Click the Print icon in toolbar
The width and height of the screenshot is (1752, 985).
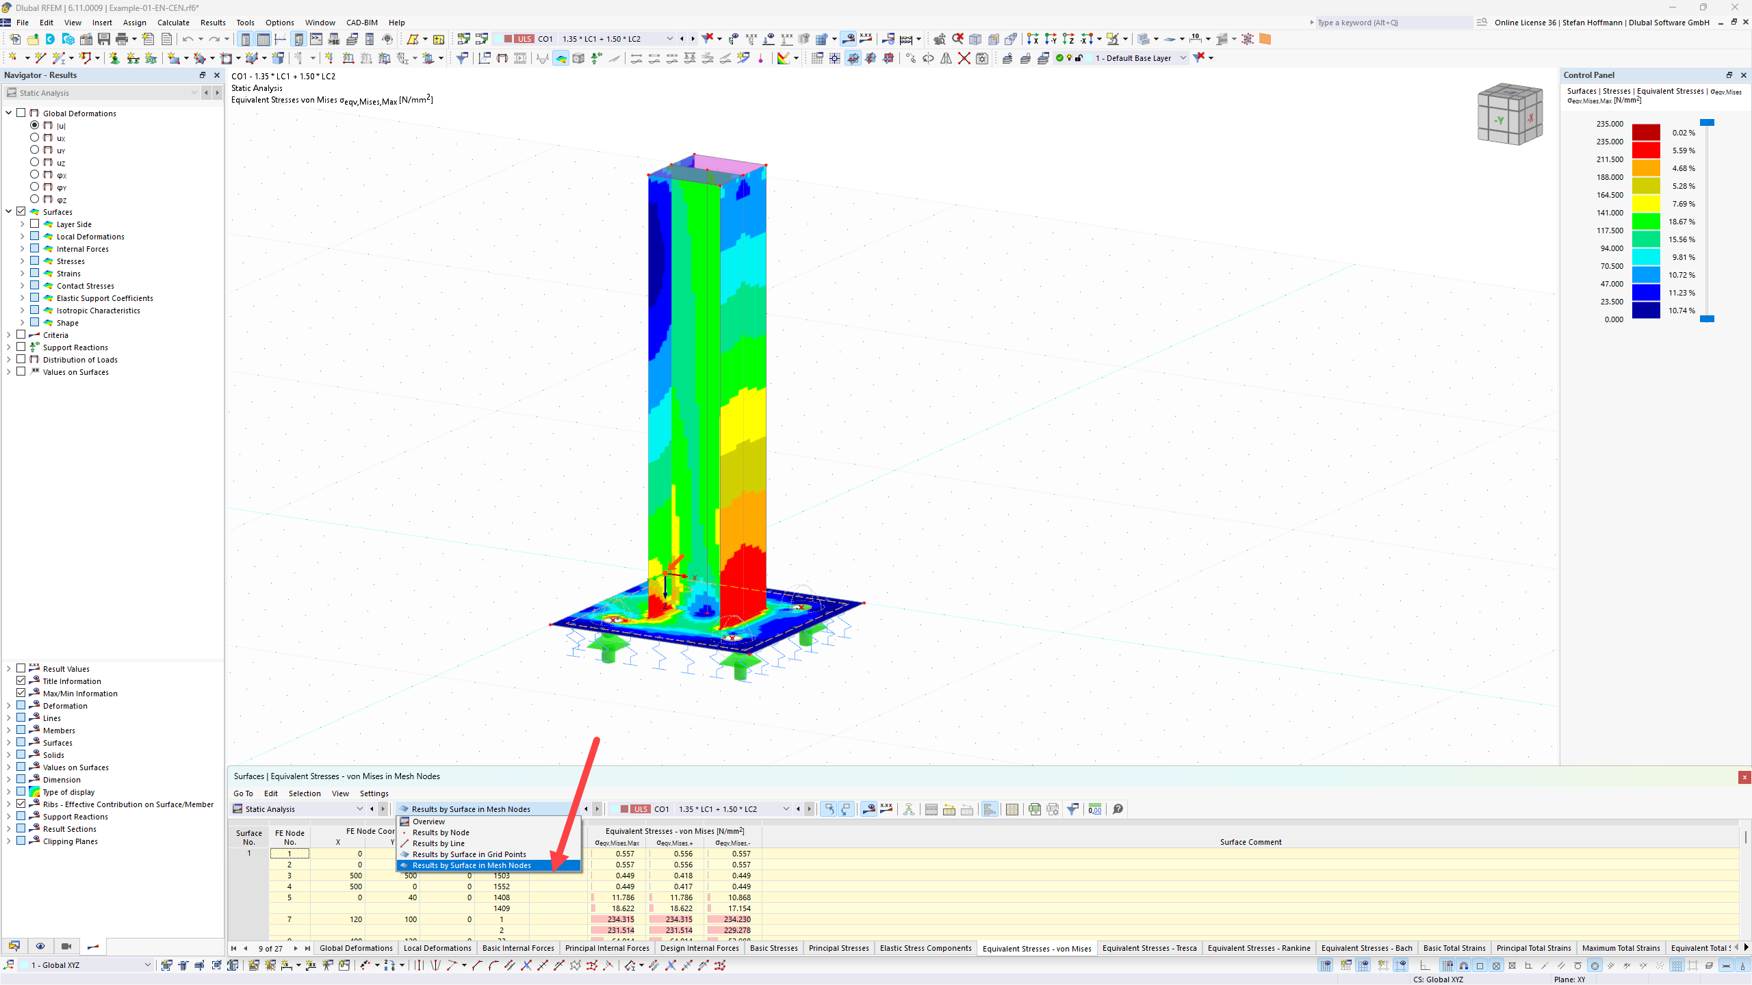pyautogui.click(x=122, y=39)
